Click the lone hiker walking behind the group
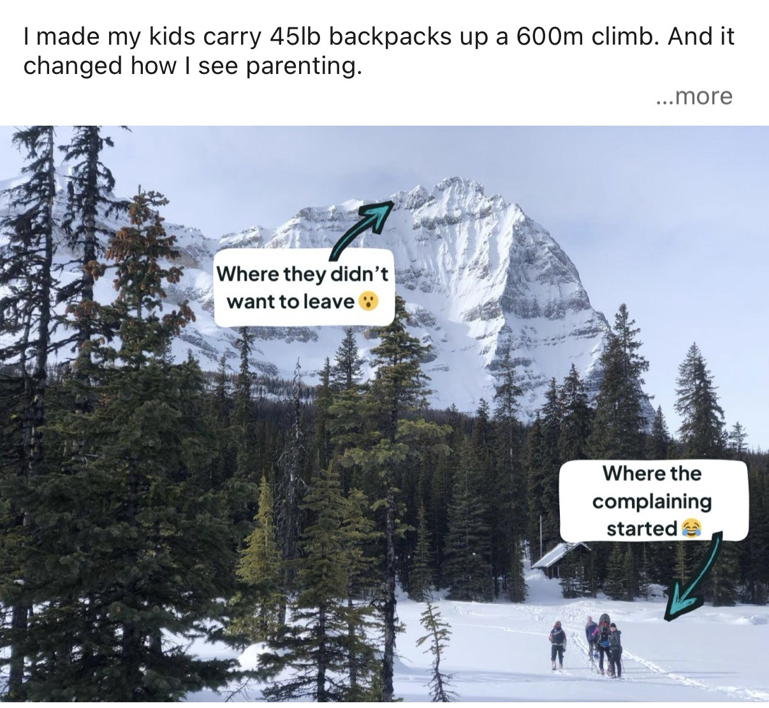Screen dimensions: 769x708 (x=558, y=645)
